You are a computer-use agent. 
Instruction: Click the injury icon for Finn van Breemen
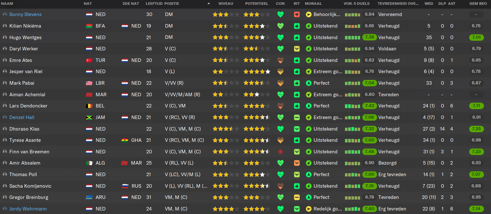point(280,152)
